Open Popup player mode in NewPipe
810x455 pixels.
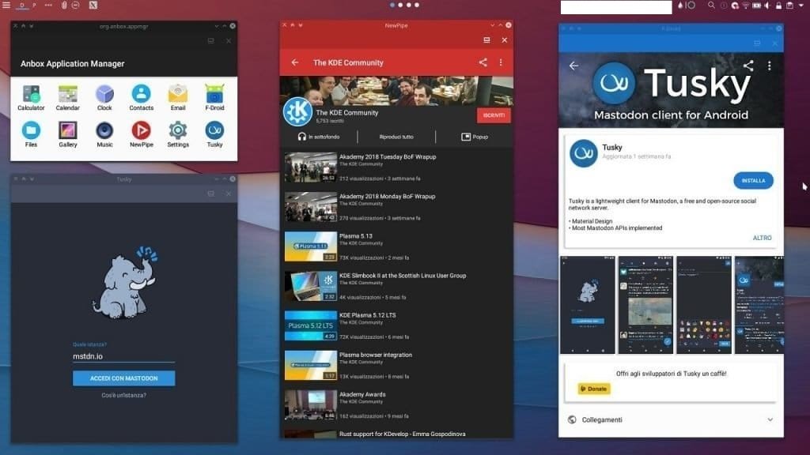pyautogui.click(x=475, y=137)
